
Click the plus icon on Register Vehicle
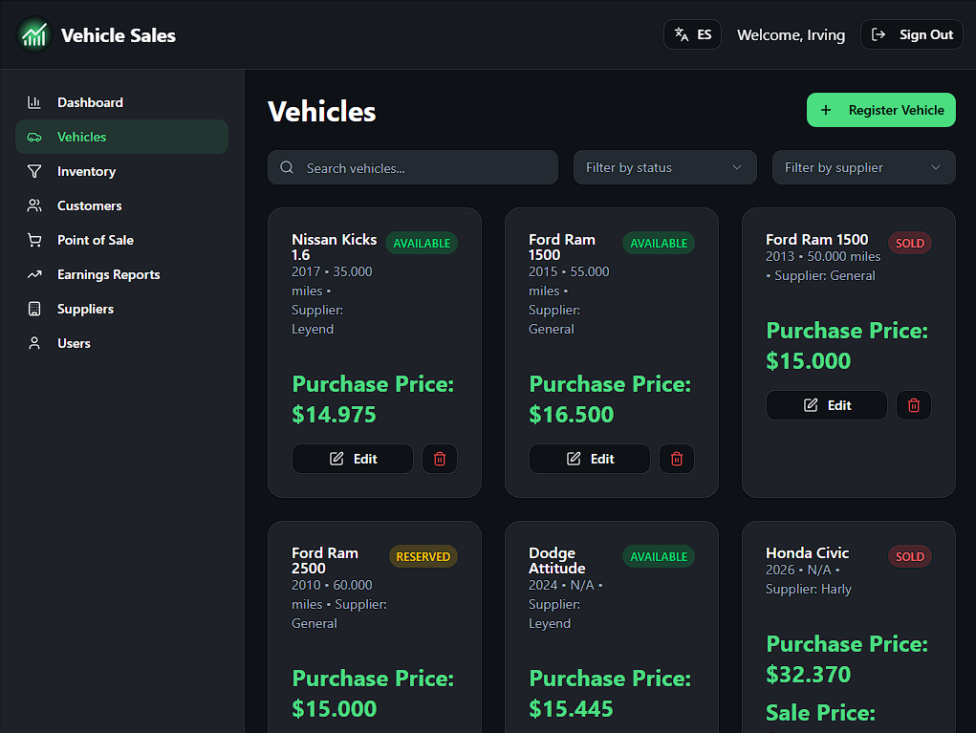pyautogui.click(x=826, y=110)
